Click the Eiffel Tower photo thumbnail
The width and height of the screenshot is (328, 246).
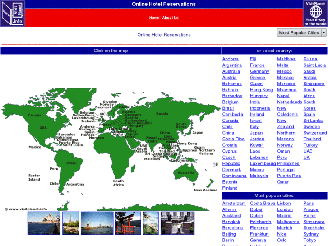[x=71, y=223]
